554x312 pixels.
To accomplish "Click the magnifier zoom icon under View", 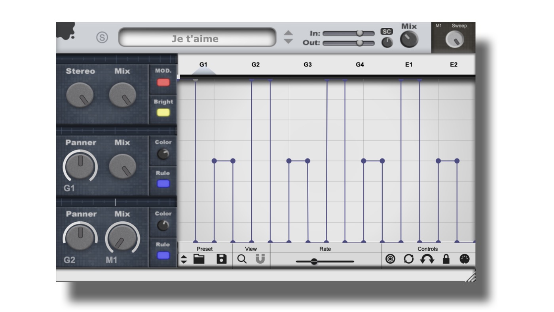I will (242, 259).
